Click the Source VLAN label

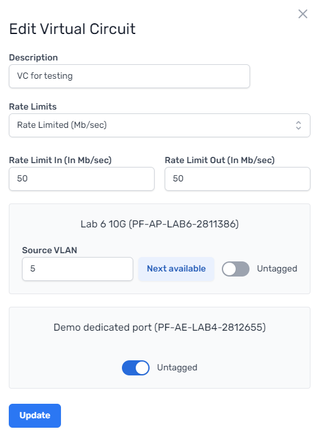(x=50, y=250)
